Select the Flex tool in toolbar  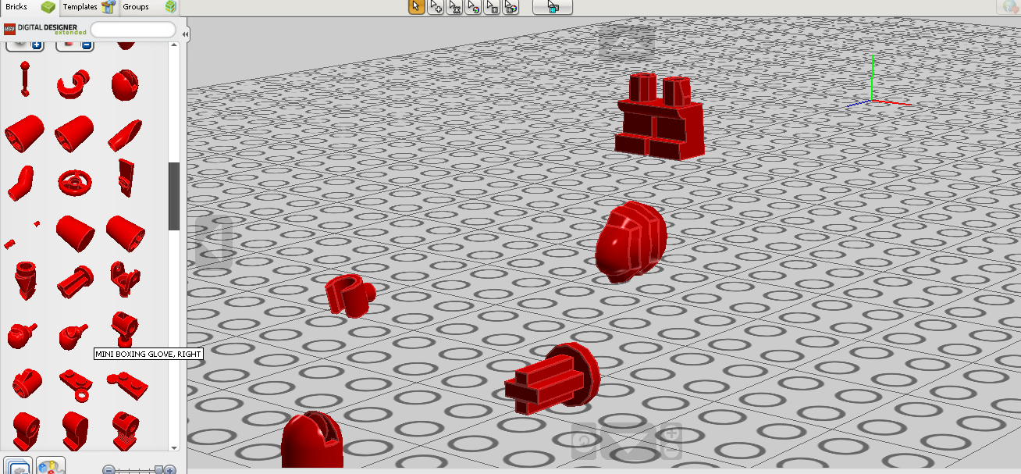(x=492, y=7)
